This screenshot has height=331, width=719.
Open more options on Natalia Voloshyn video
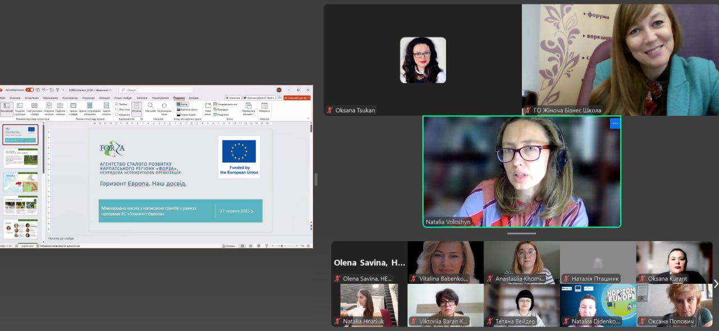[x=615, y=124]
